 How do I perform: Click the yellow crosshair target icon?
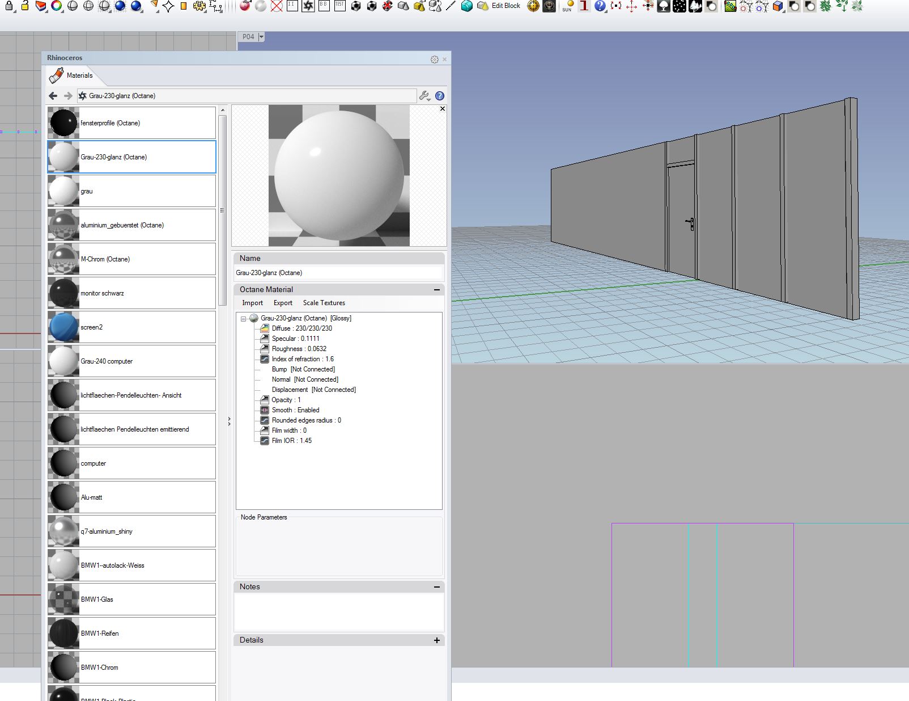coord(533,6)
